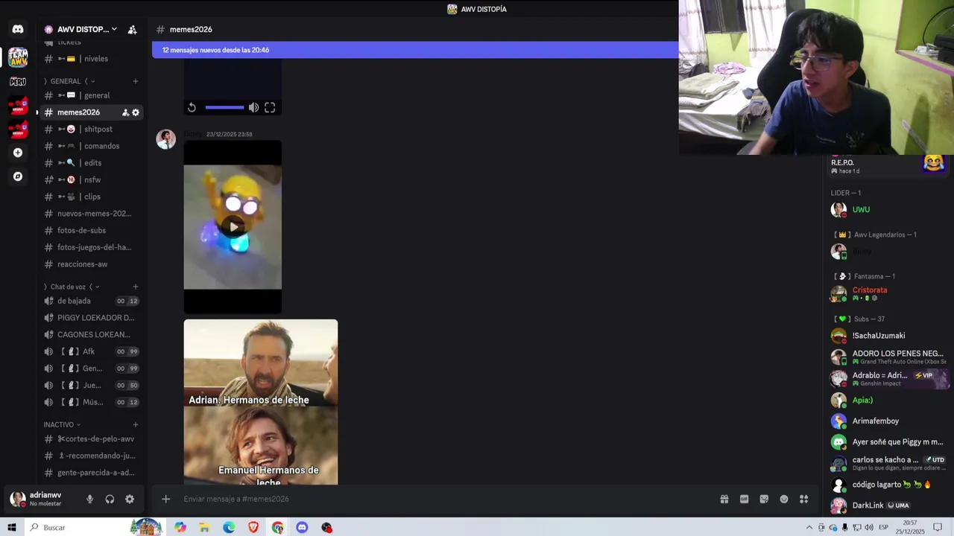
Task: Show hidden system tray icons
Action: click(809, 527)
